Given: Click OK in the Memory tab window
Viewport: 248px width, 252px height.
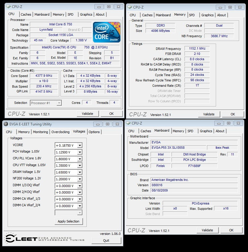Looking at the screenshot, I should pos(233,114).
